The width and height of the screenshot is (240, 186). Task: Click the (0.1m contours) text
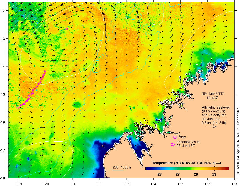click(x=214, y=111)
